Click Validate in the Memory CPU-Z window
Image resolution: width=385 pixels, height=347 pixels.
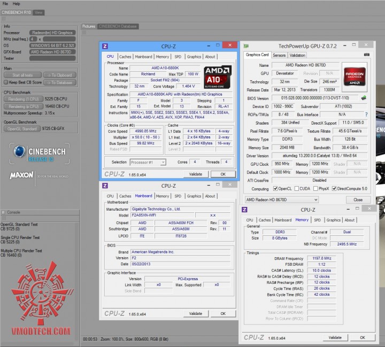tap(335, 337)
